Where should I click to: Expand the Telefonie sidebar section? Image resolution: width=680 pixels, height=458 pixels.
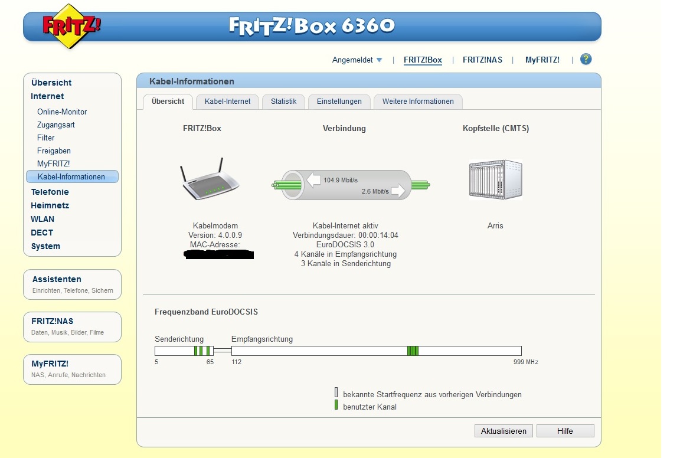[x=50, y=192]
